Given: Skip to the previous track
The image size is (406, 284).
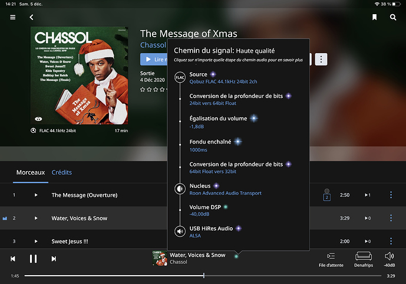Looking at the screenshot, I should pos(13,259).
